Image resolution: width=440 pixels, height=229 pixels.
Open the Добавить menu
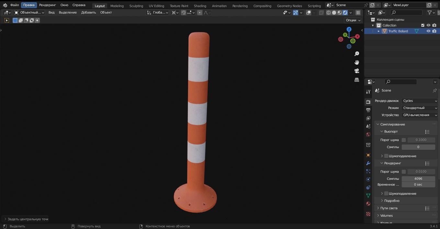[x=89, y=13]
